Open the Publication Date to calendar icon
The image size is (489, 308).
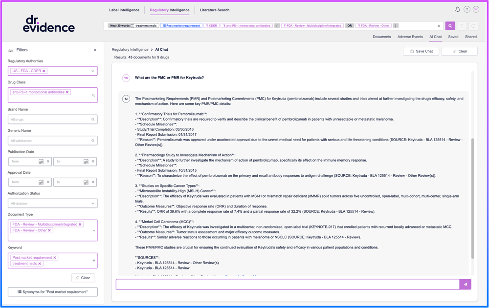pos(86,161)
